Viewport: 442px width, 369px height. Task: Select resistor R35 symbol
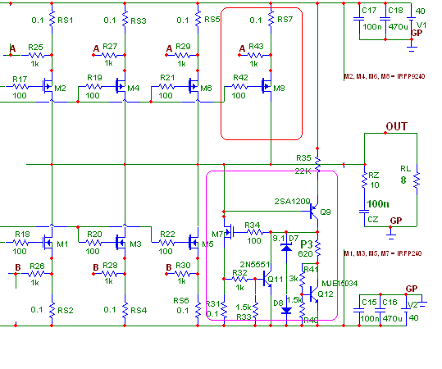317,165
